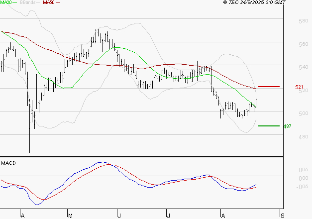Image resolution: width=312 pixels, height=219 pixels.
Task: Click the 540 price axis label
Action: click(x=304, y=67)
